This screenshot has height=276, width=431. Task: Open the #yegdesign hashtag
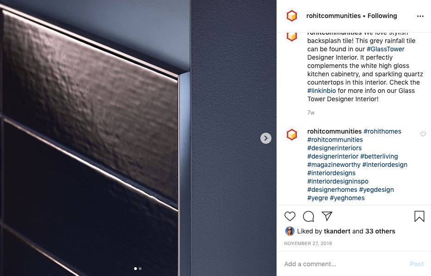[376, 190]
